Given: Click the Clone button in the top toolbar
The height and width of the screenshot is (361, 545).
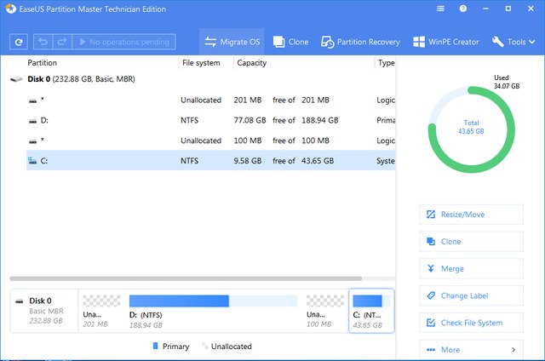Looking at the screenshot, I should tap(290, 41).
